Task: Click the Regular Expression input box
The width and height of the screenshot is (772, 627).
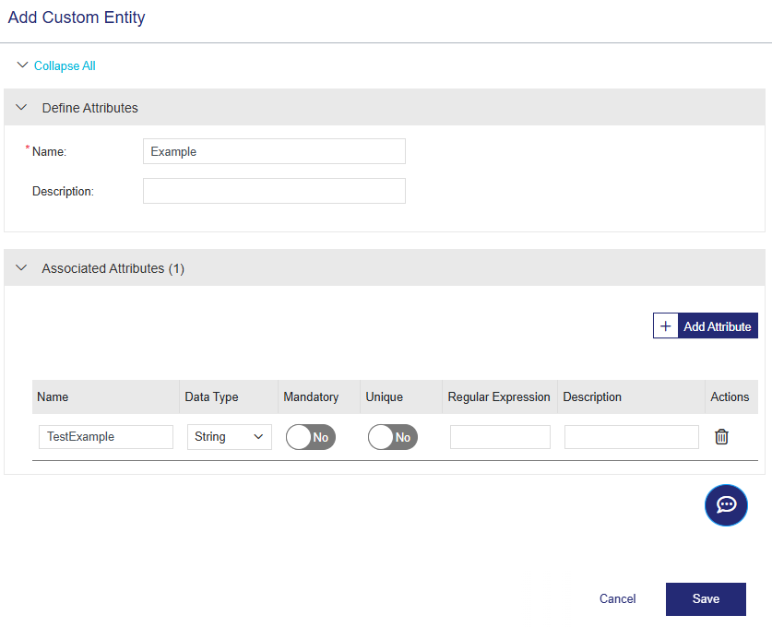Action: (x=500, y=437)
